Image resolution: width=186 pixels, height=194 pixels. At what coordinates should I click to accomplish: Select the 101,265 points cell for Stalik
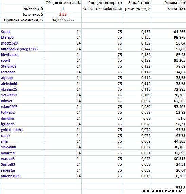pos(169,32)
